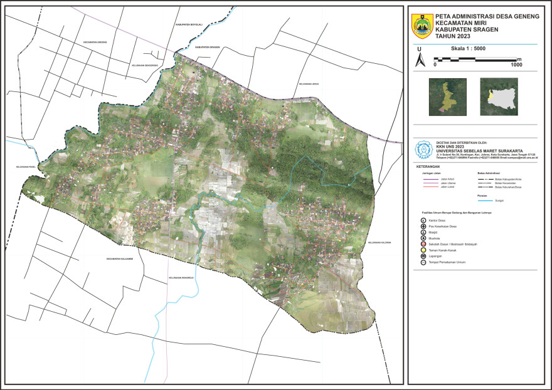
Task: Click the Skala 1 : 5000 text
Action: pyautogui.click(x=468, y=48)
